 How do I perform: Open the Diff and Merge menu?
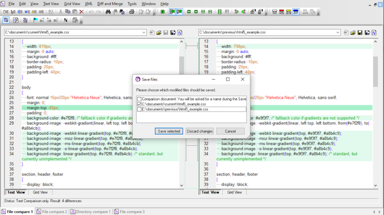(x=110, y=4)
